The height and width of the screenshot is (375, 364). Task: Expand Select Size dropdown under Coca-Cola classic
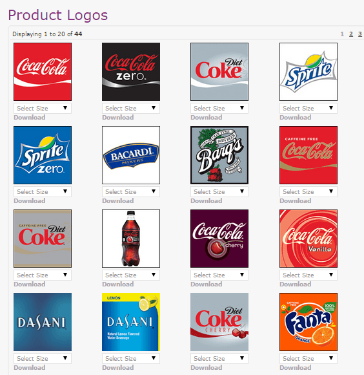[43, 109]
